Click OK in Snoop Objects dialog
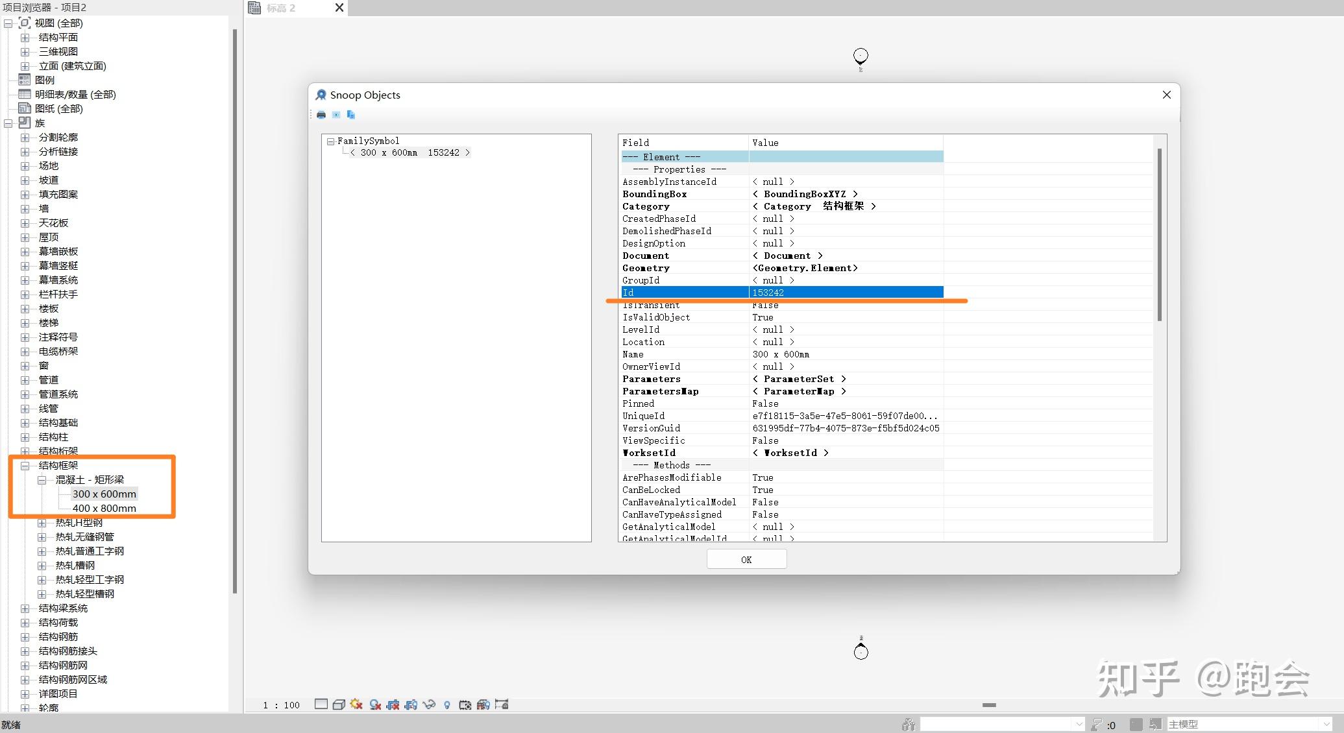1344x733 pixels. (746, 559)
